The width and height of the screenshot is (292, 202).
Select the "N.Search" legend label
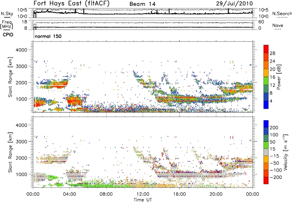[282, 13]
